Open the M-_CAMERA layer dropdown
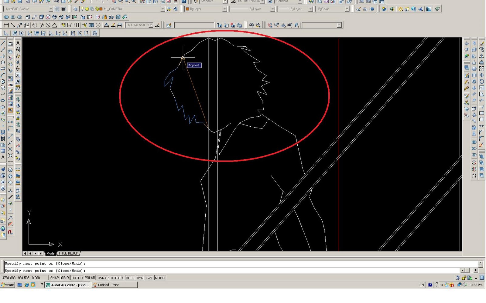Screen dimensions: 486x303 point(163,9)
